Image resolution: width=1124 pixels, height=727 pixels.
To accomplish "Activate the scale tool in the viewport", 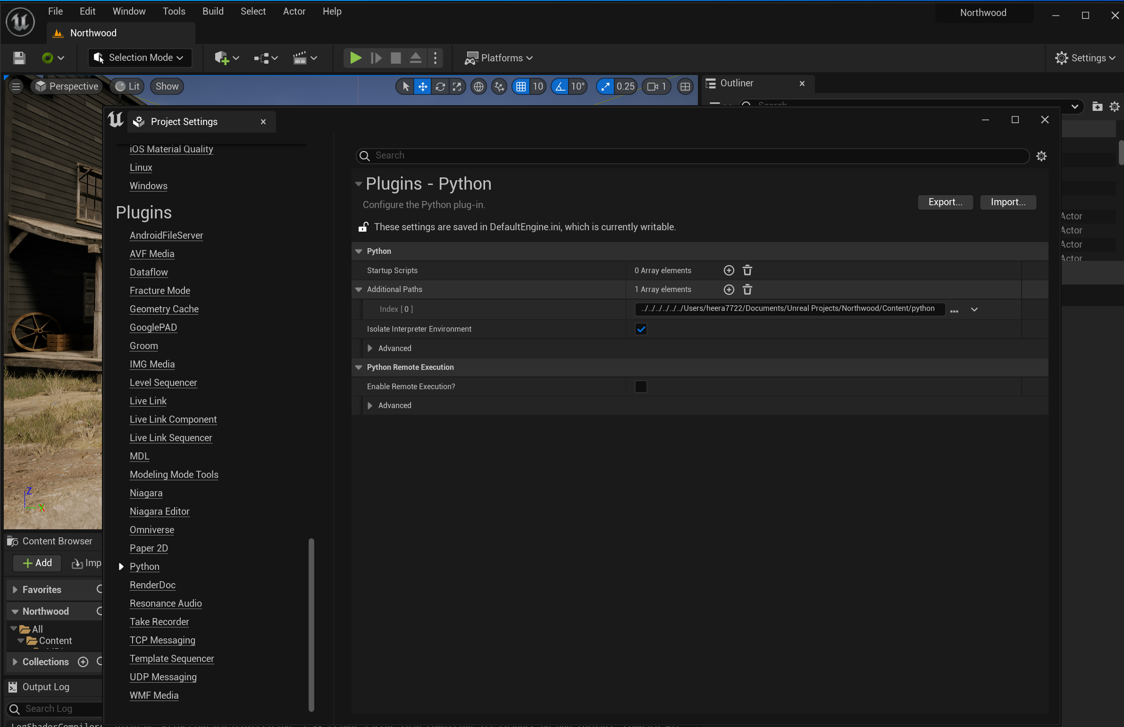I will 457,86.
